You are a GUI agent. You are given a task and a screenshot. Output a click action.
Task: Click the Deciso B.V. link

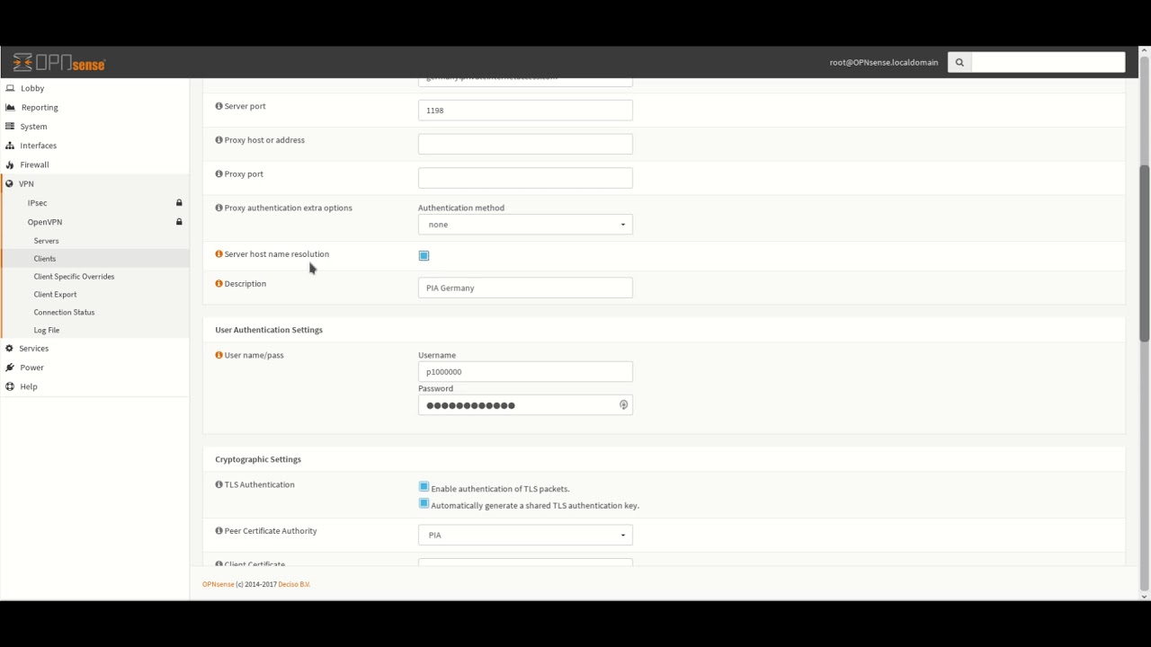(294, 584)
